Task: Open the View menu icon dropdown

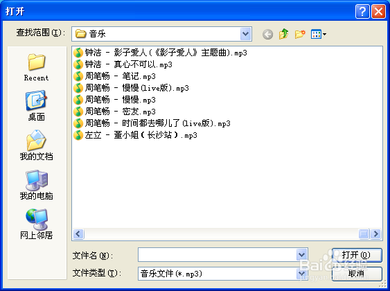Action: [319, 34]
